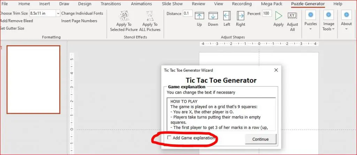
Task: Click the Continue button in wizard
Action: (x=260, y=139)
